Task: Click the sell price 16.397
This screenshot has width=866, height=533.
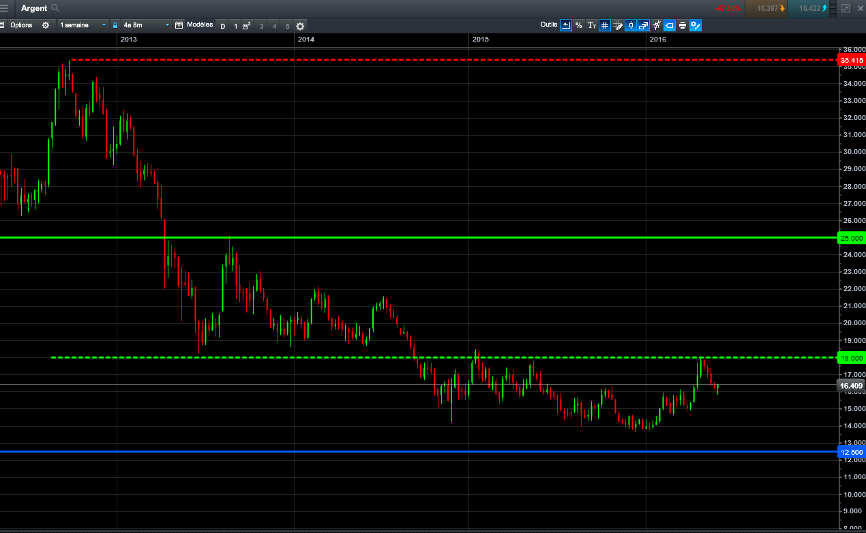Action: 767,8
